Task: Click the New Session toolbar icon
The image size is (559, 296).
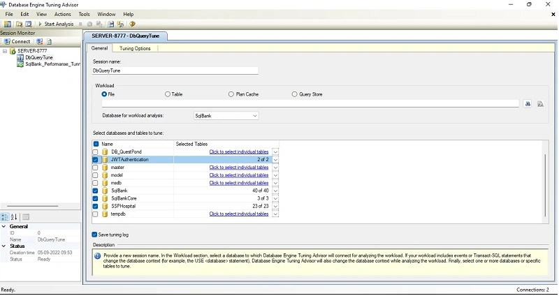Action: pyautogui.click(x=8, y=24)
